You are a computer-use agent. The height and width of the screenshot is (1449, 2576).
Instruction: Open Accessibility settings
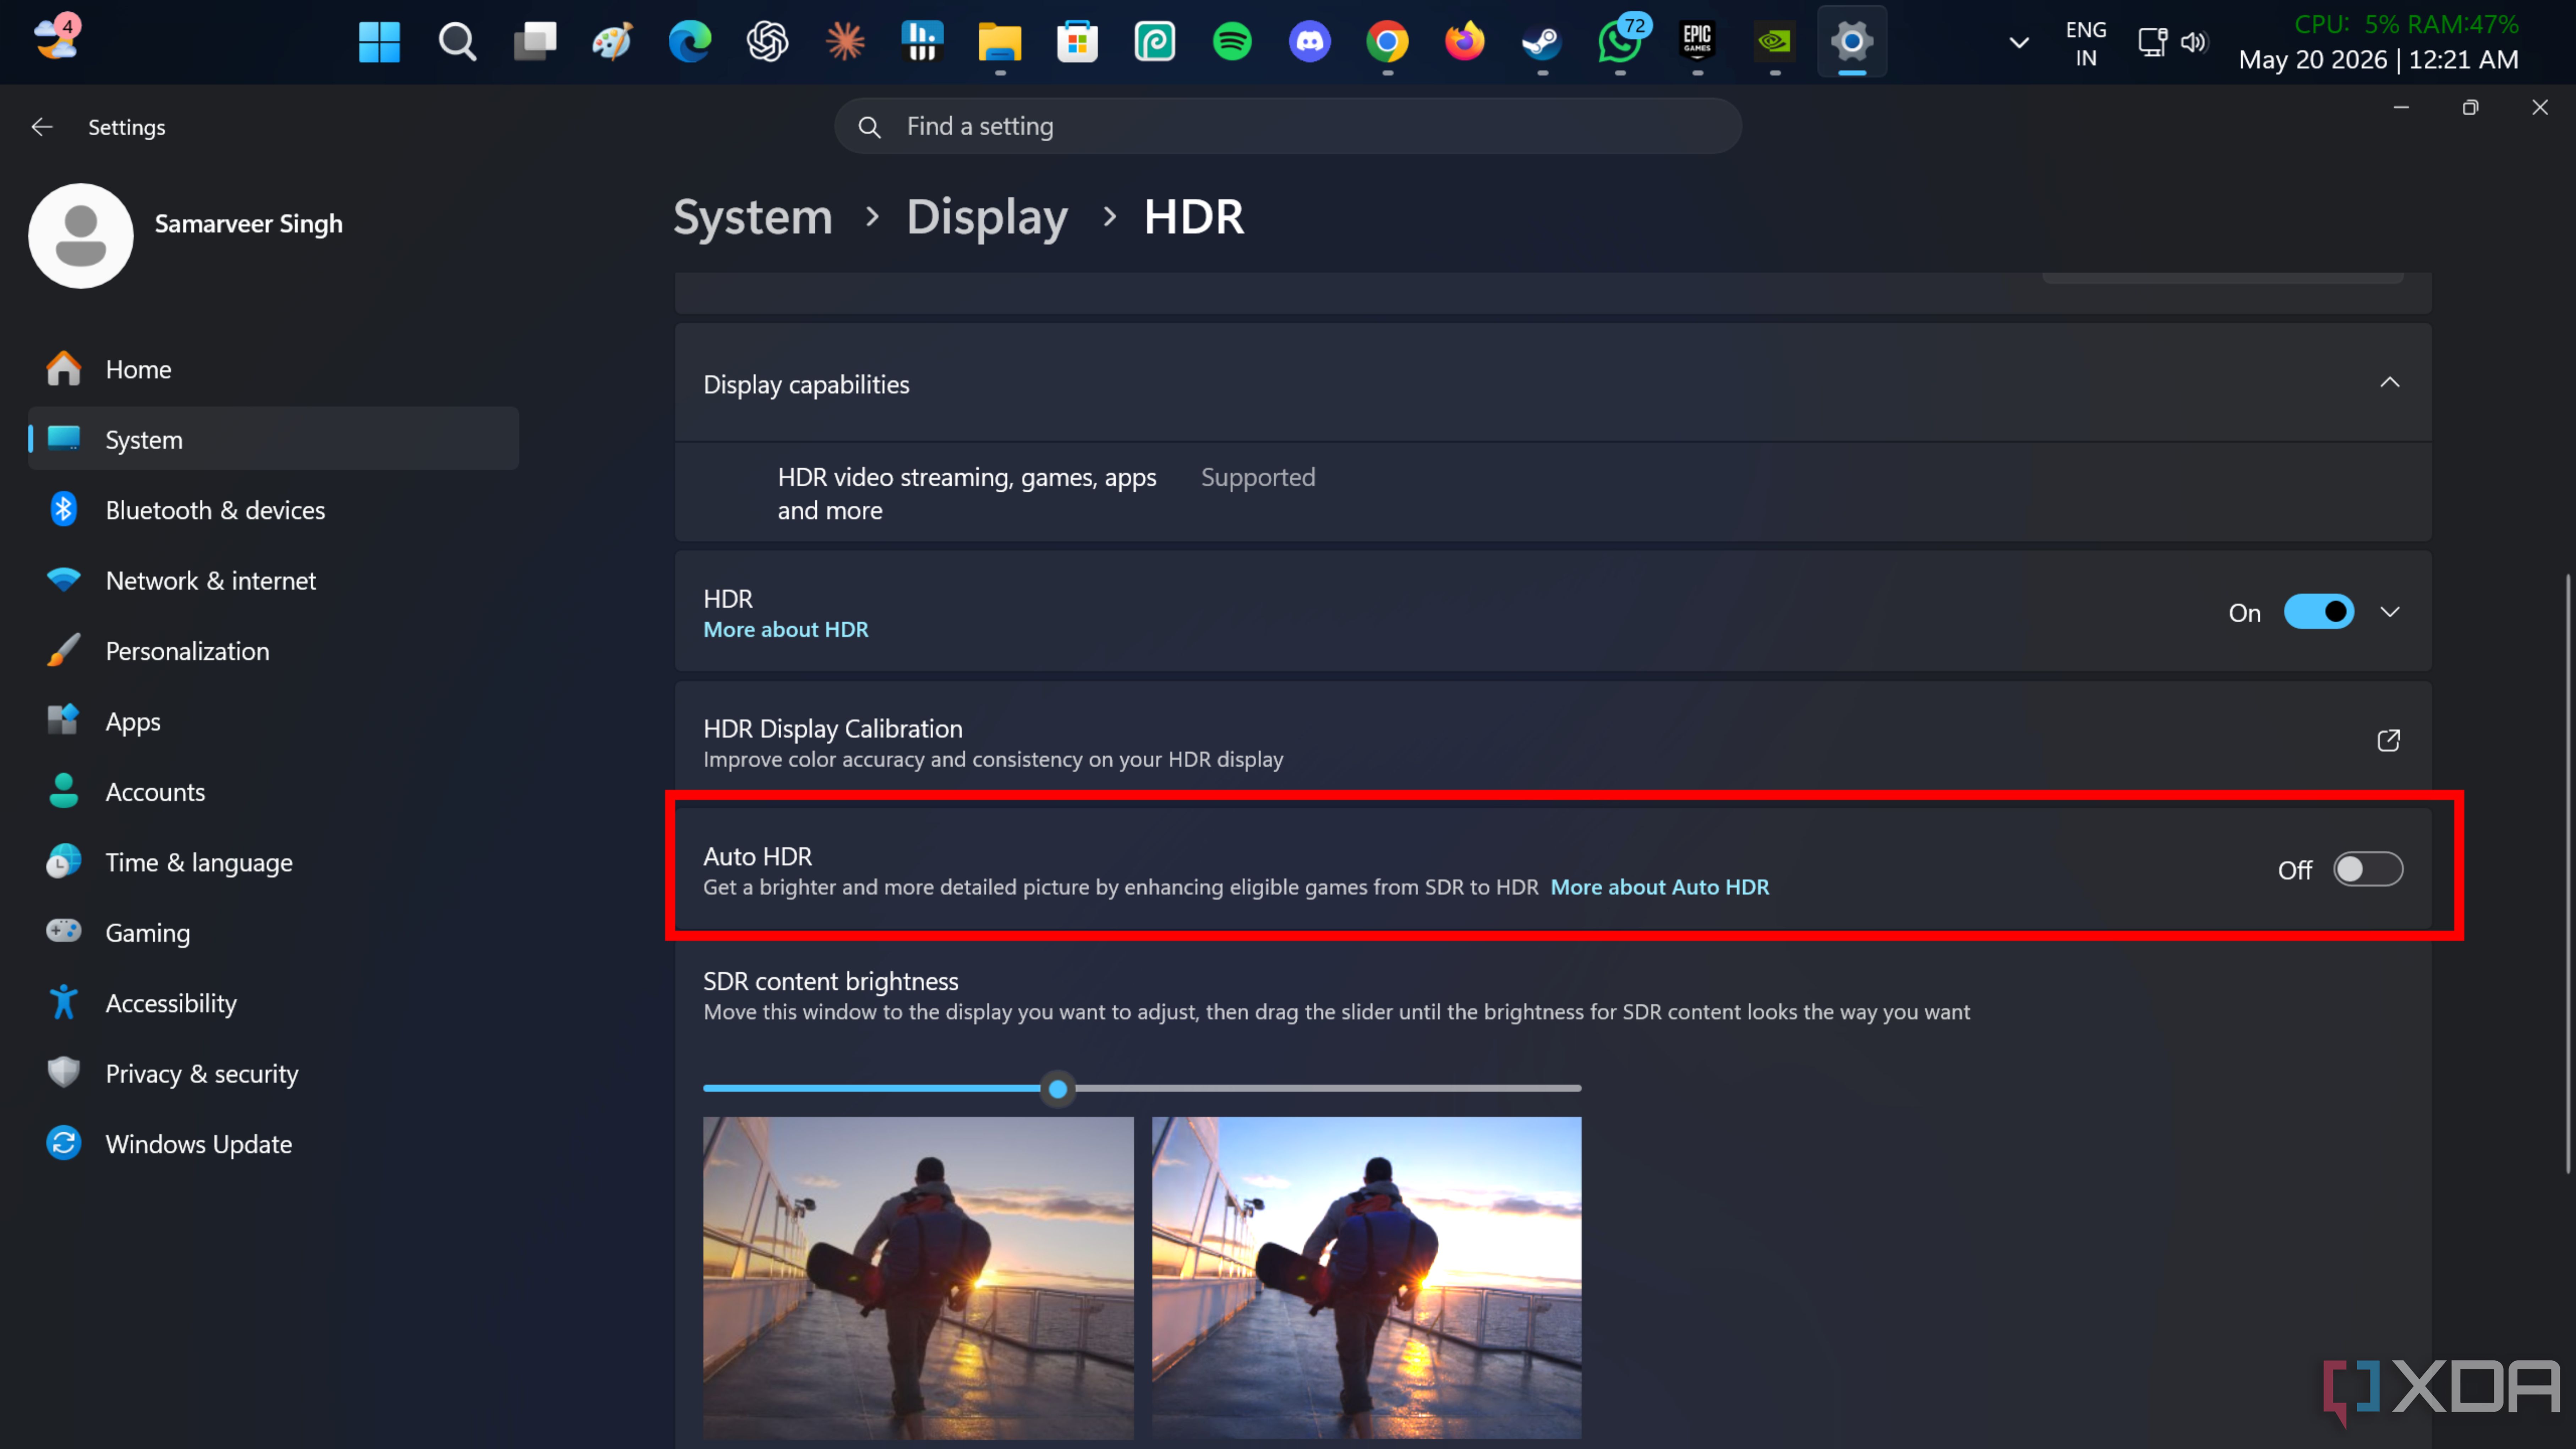273,1003
